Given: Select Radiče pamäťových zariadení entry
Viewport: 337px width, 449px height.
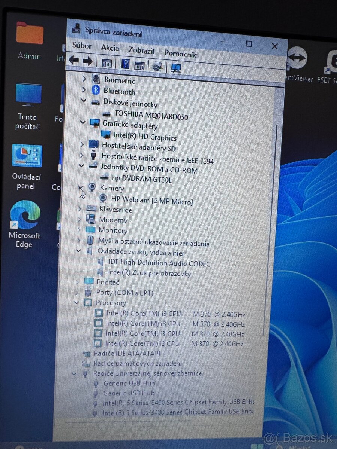Looking at the screenshot, I should tap(137, 363).
